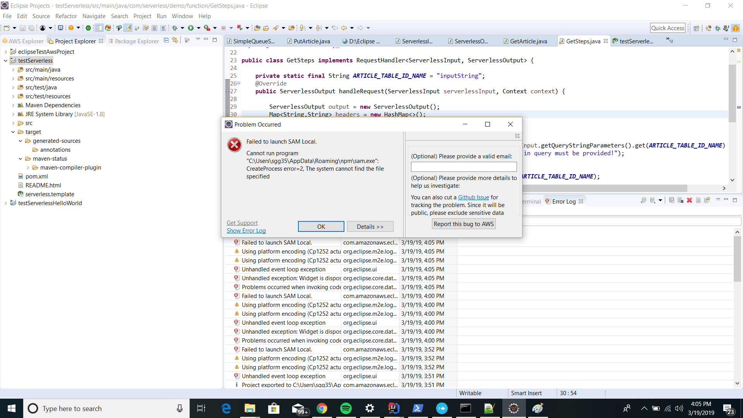Open the Show Error Log link

(246, 231)
